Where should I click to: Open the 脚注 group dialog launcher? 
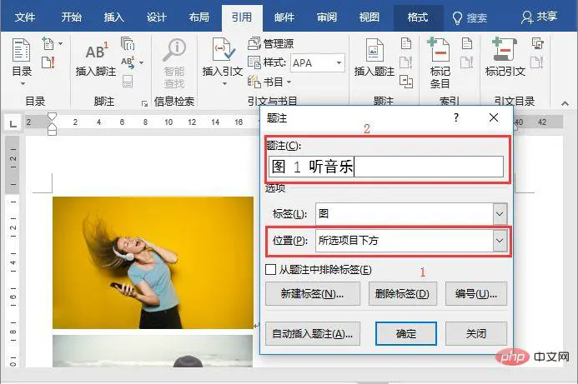pos(145,104)
